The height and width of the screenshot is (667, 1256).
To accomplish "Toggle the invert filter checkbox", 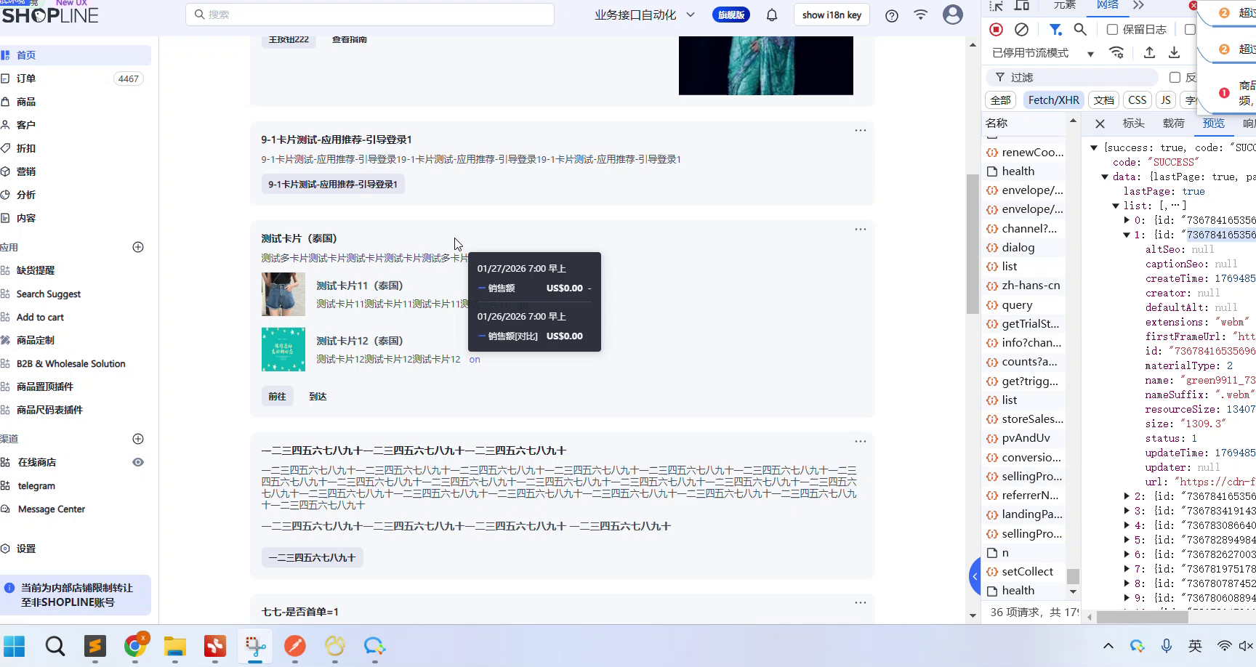I will click(1175, 77).
